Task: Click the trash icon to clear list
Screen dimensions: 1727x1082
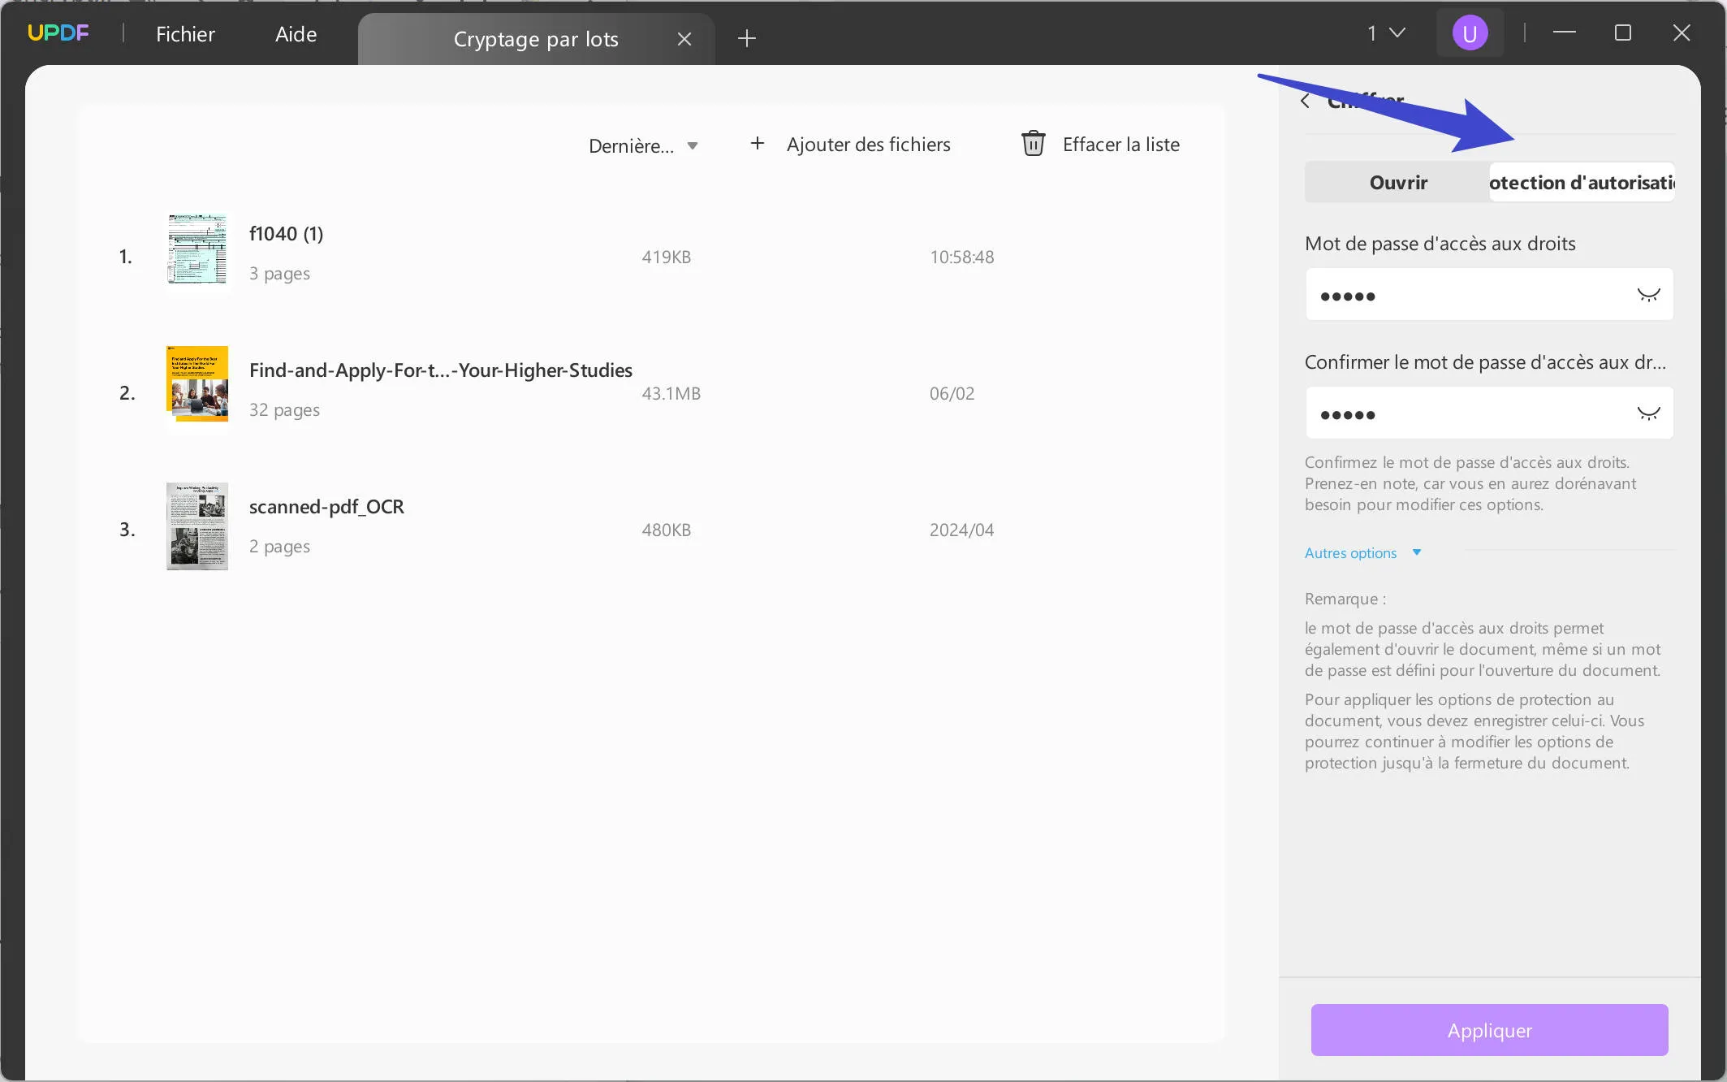Action: pyautogui.click(x=1033, y=144)
